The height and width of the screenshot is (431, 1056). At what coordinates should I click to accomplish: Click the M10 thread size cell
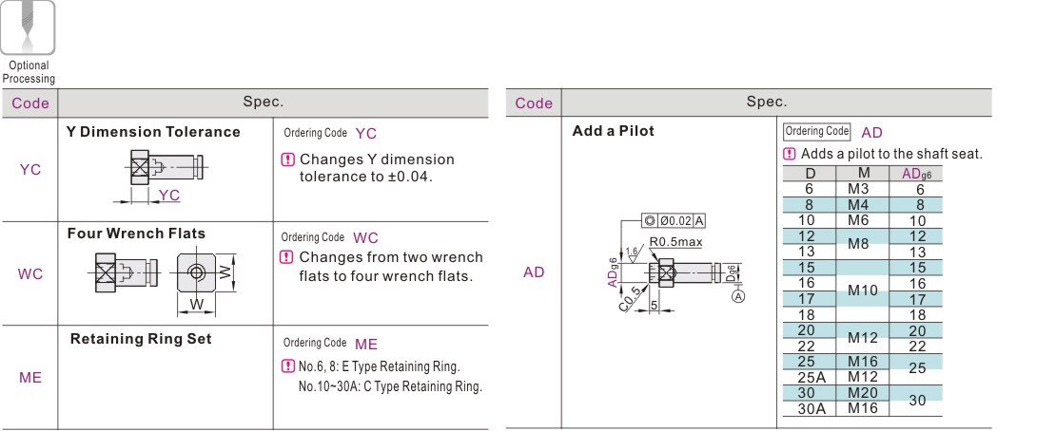click(863, 290)
